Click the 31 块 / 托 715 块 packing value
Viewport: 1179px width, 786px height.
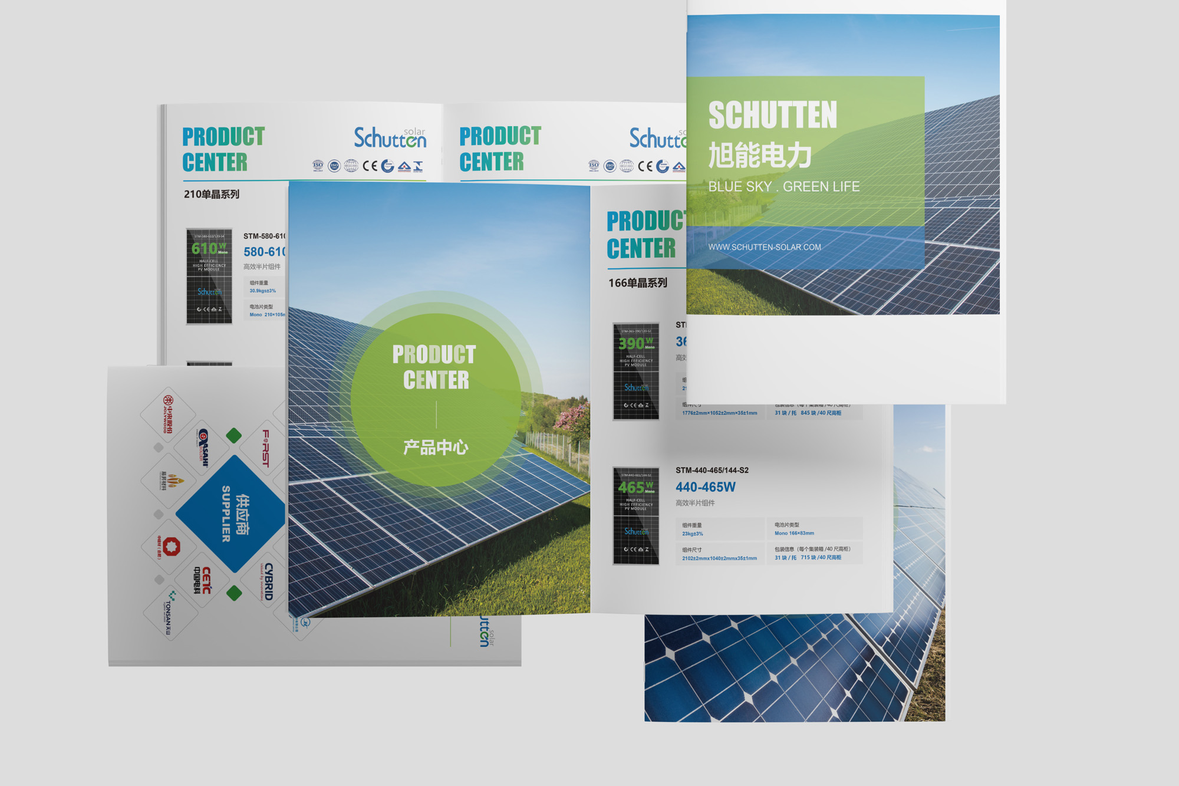click(x=808, y=557)
